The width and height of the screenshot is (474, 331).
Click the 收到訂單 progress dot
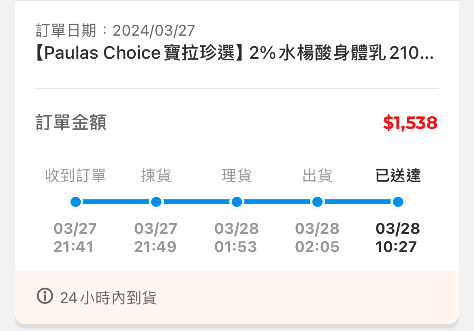(x=75, y=202)
